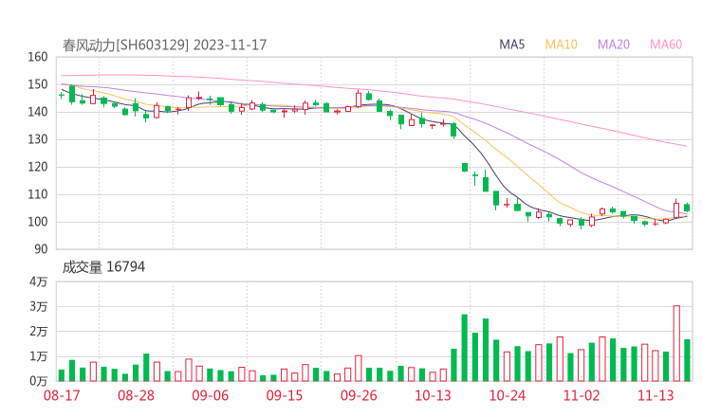This screenshot has width=702, height=417.
Task: Click the 140 price axis label
Action: point(38,112)
